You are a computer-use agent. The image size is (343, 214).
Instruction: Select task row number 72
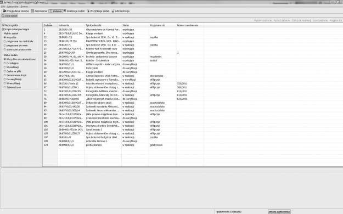[193, 91]
